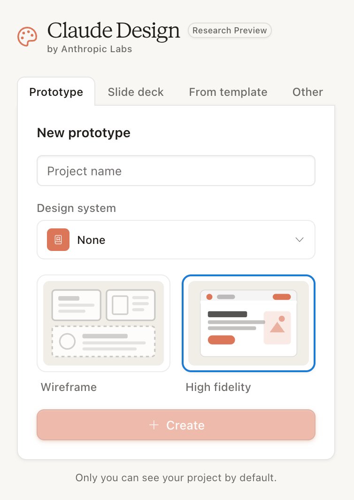Screen dimensions: 354x500
Task: Click the Research Preview badge
Action: [230, 31]
